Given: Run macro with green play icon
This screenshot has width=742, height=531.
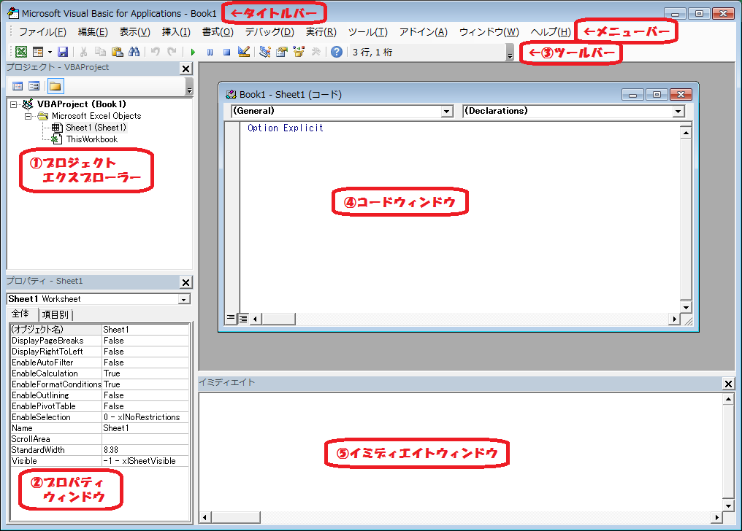Looking at the screenshot, I should point(193,52).
